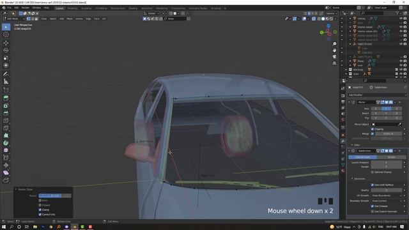Enable Use Custom Normals checkbox
Image resolution: width=409 pixels, height=230 pixels.
pyautogui.click(x=372, y=211)
